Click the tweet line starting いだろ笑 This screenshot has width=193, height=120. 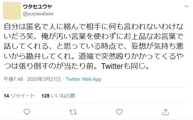[94, 37]
